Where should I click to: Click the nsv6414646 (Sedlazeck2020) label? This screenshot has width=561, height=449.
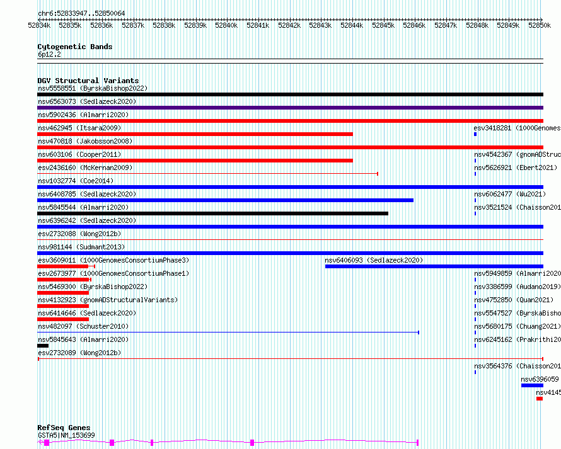coord(87,313)
